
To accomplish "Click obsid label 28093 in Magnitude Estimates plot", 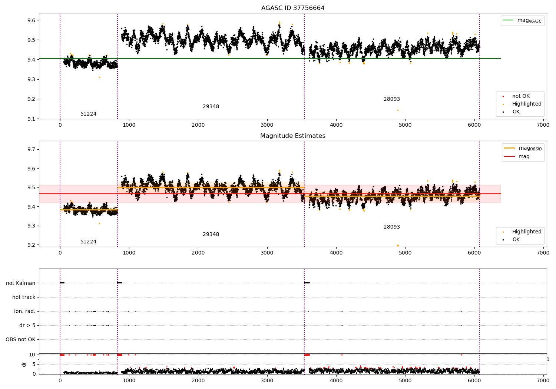I will (392, 227).
